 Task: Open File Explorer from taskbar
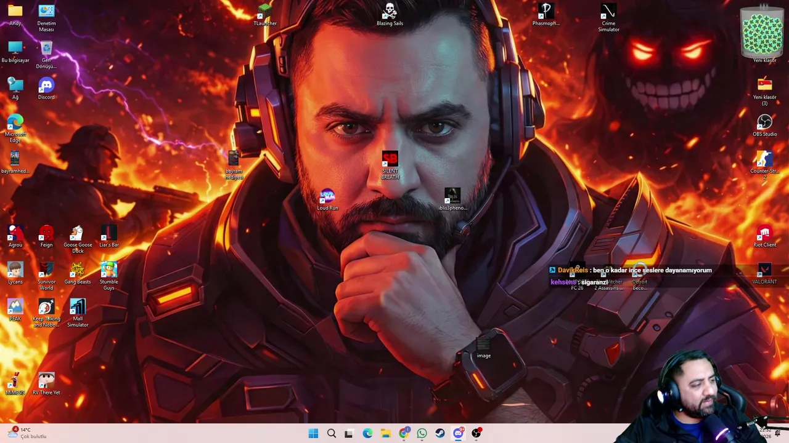coord(385,433)
